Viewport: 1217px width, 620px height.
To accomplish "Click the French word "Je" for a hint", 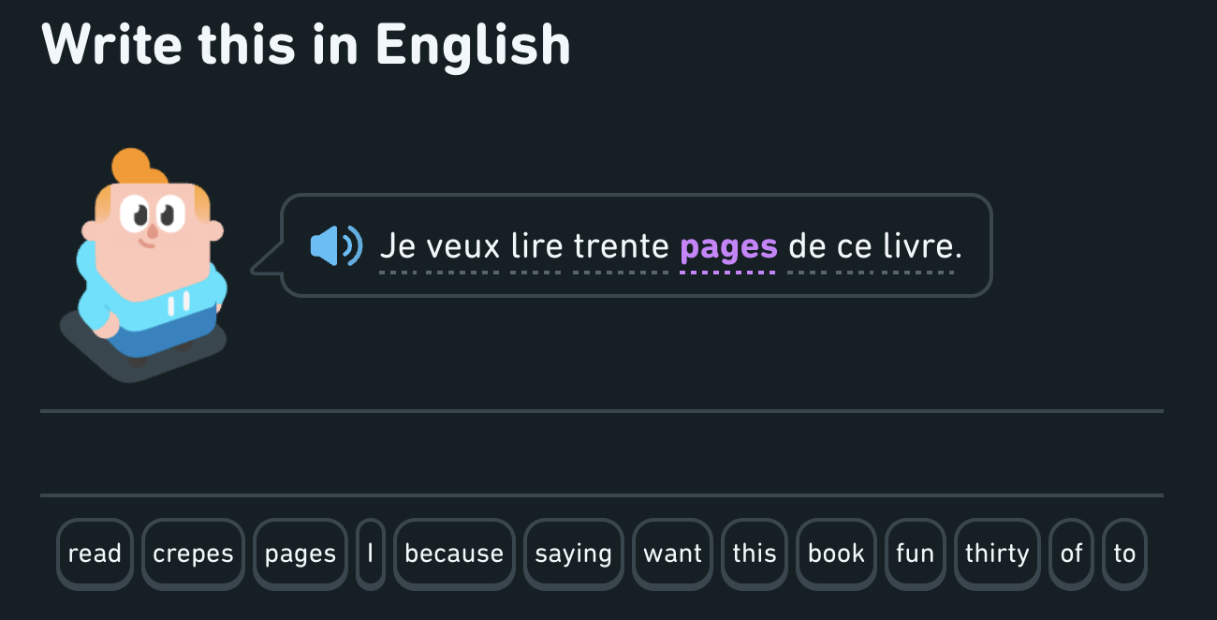I will pyautogui.click(x=397, y=247).
